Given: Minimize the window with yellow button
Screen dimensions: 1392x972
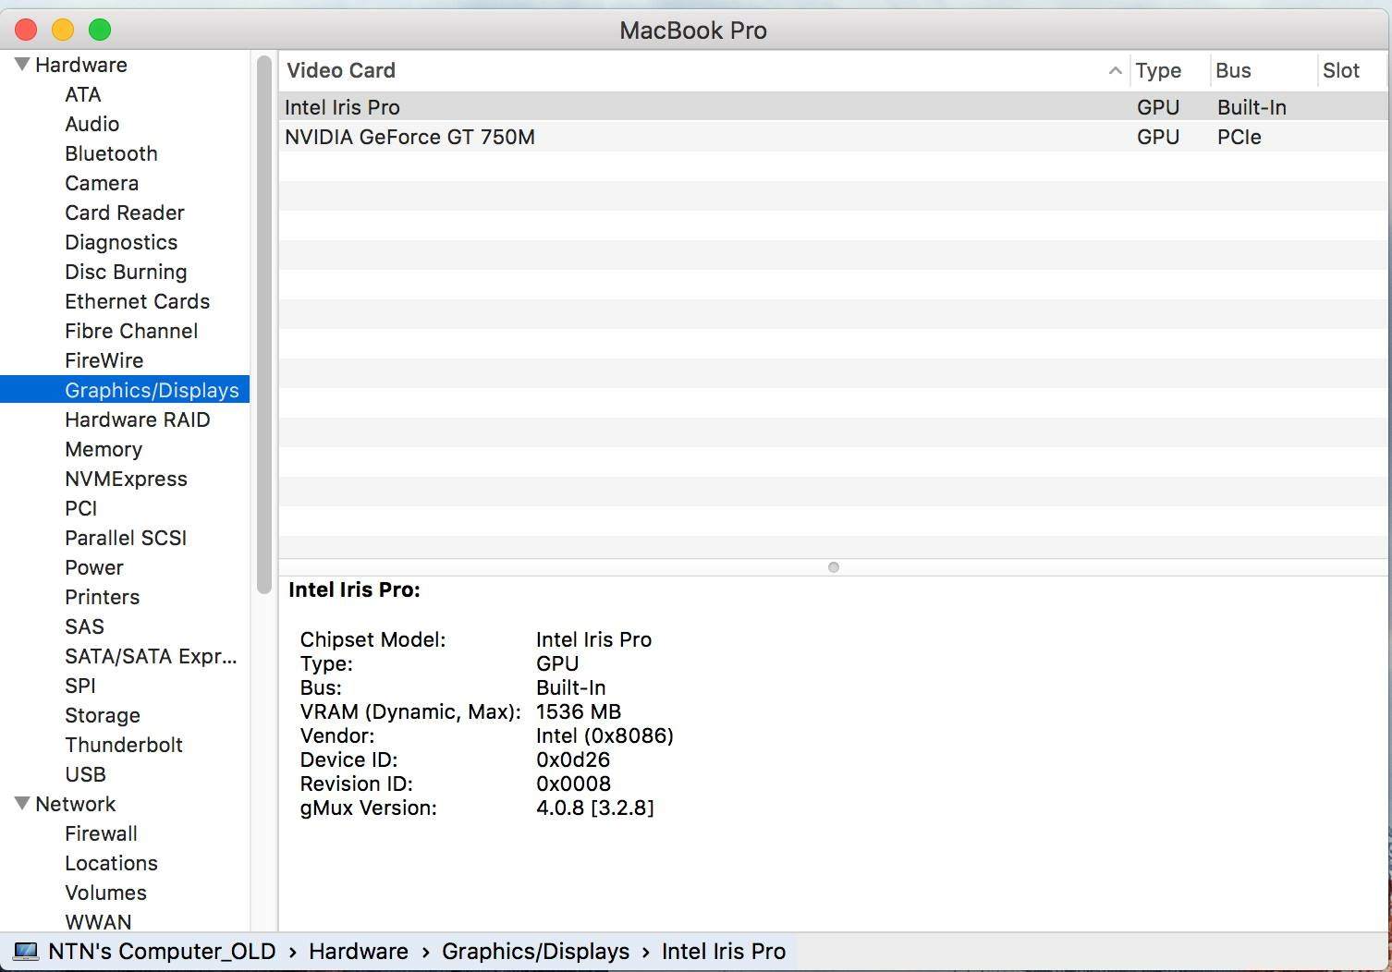Looking at the screenshot, I should pos(63,30).
